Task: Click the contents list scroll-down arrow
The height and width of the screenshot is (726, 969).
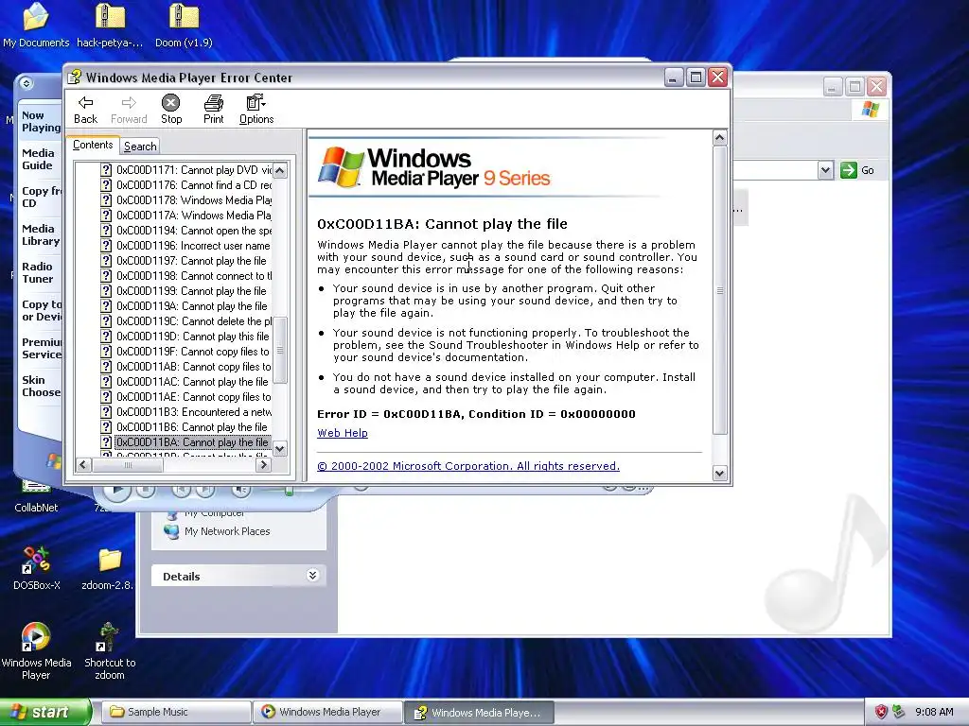Action: pos(280,449)
